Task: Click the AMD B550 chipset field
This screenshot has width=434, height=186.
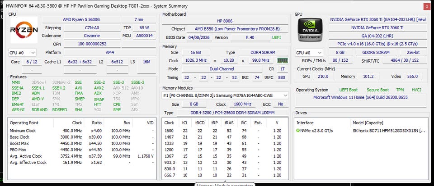Action: 237,29
